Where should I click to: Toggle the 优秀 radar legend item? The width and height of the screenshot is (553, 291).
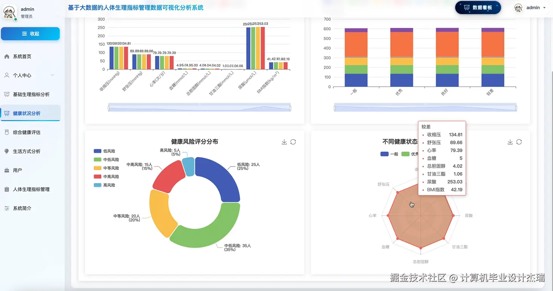410,154
